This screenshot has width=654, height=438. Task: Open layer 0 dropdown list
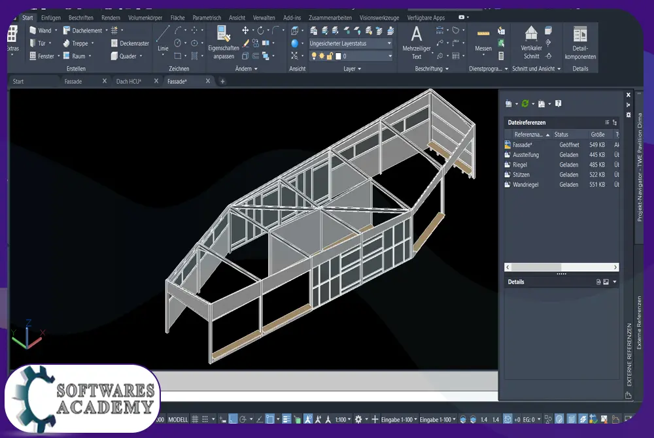pyautogui.click(x=351, y=56)
